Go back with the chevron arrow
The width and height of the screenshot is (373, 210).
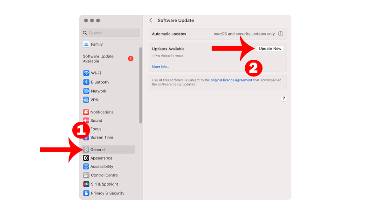[151, 21]
